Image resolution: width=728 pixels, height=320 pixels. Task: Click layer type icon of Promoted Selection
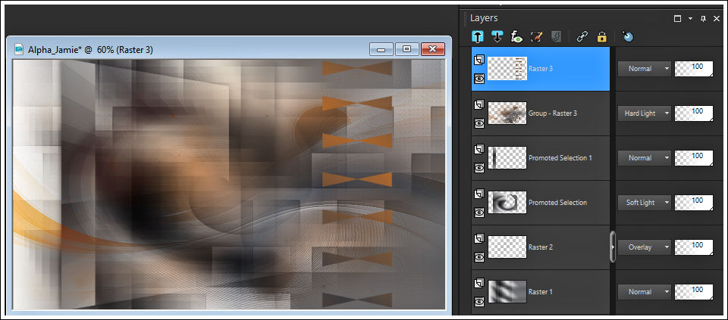tap(479, 194)
